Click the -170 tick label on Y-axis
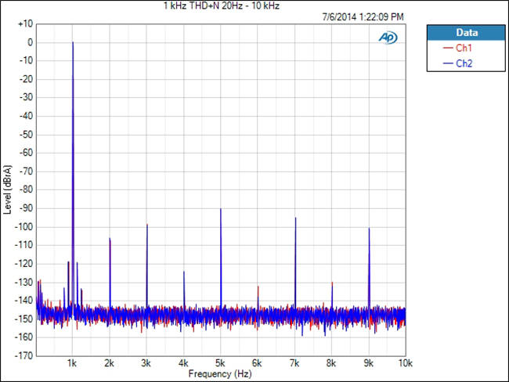 point(23,355)
